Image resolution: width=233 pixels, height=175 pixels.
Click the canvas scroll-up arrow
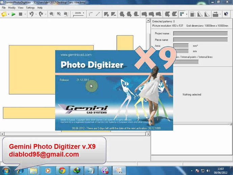tap(148, 20)
